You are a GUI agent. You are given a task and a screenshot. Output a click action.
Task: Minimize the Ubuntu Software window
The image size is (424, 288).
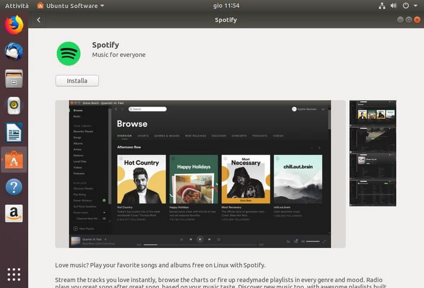pos(400,20)
